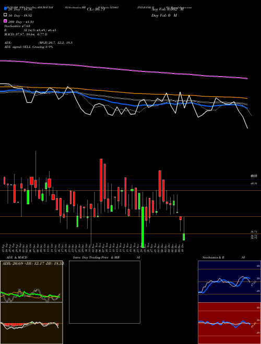Click the 'Avg Vol: 0.002 M' label

pyautogui.click(x=167, y=9)
